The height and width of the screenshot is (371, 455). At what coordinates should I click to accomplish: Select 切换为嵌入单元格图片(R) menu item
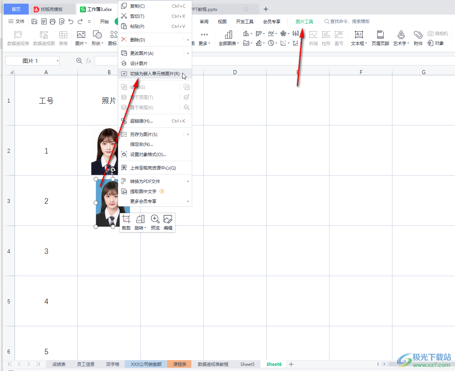coord(155,73)
